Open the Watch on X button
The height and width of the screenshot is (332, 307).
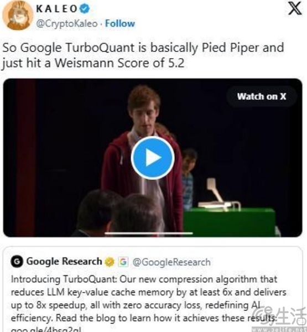click(x=262, y=96)
